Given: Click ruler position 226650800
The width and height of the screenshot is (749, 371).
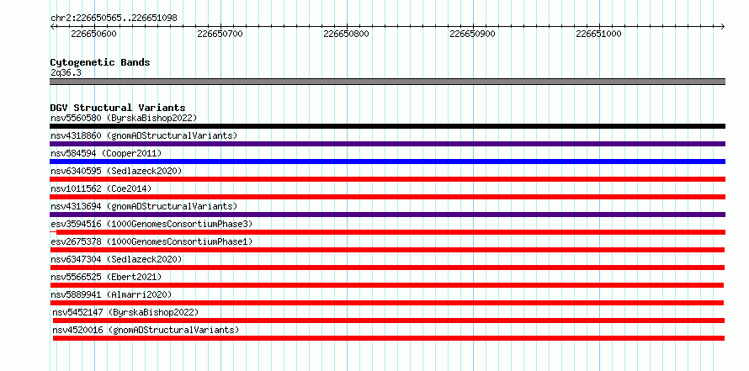Looking at the screenshot, I should coord(347,34).
